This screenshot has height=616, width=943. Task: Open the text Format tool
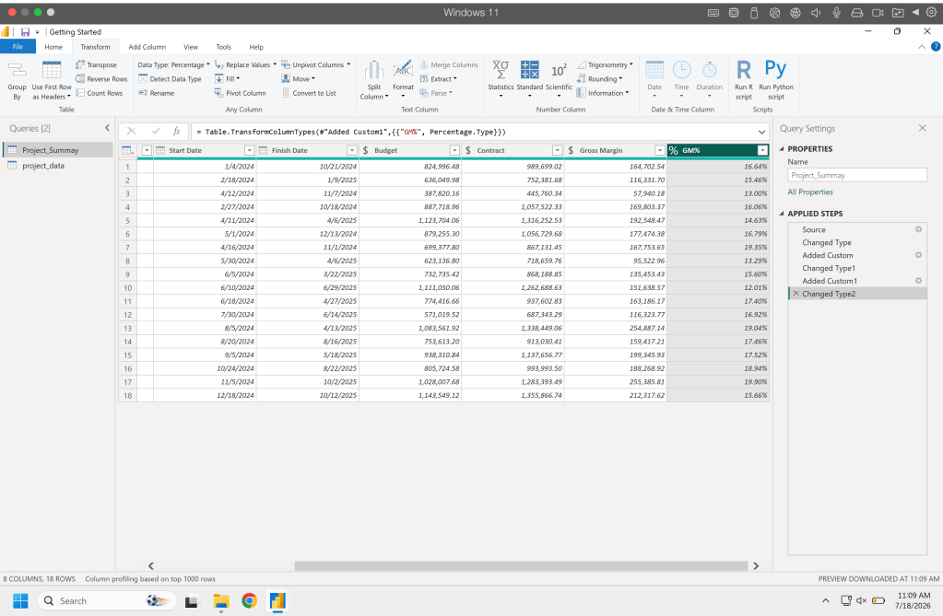pyautogui.click(x=403, y=80)
